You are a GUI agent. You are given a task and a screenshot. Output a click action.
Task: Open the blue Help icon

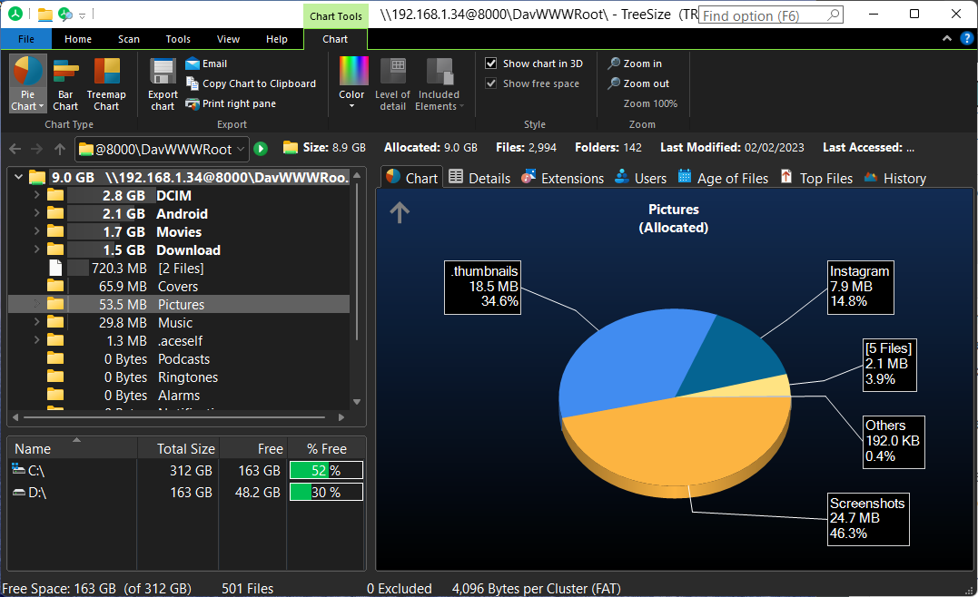tap(966, 38)
